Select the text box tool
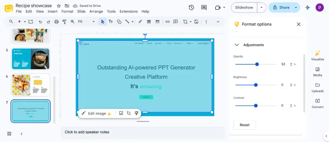The height and width of the screenshot is (142, 329). (111, 22)
